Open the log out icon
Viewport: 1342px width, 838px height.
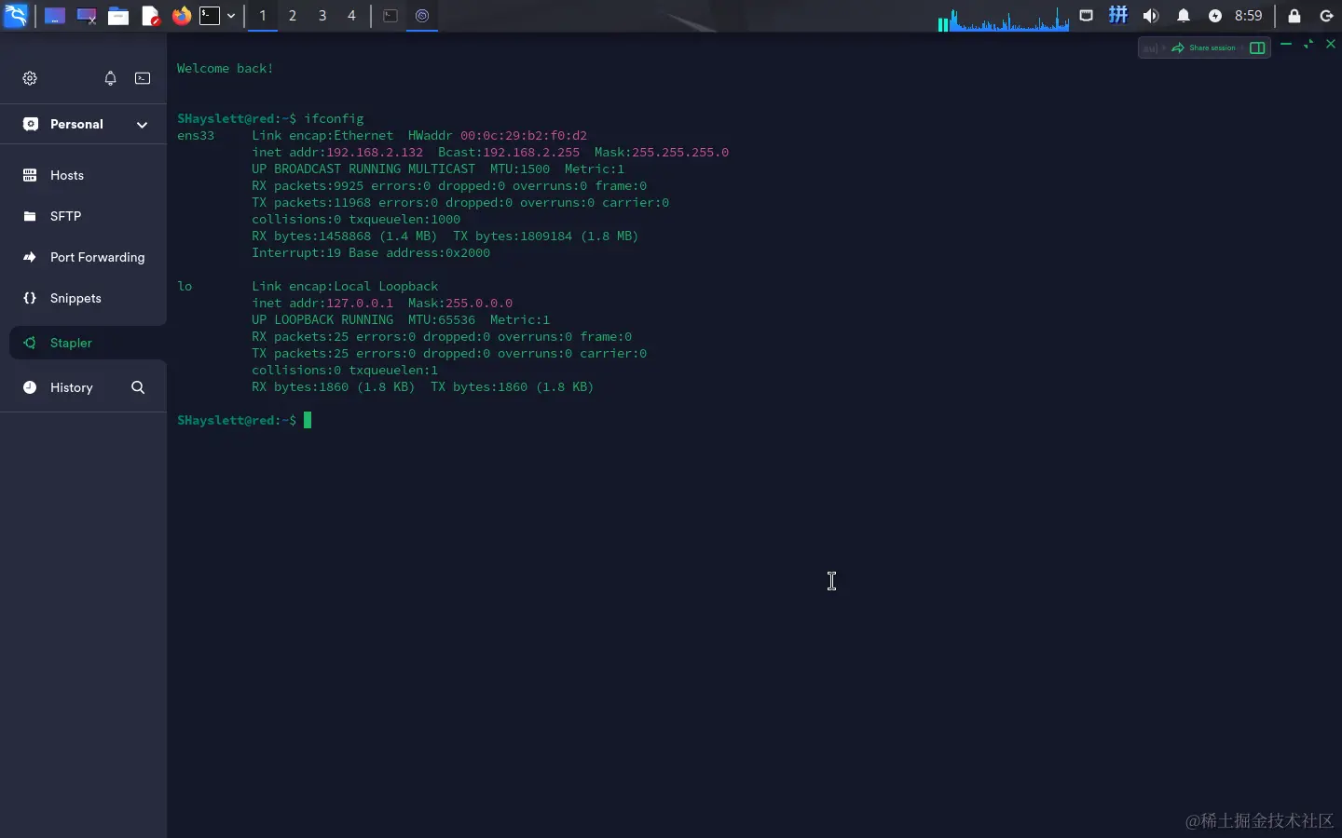point(1327,16)
